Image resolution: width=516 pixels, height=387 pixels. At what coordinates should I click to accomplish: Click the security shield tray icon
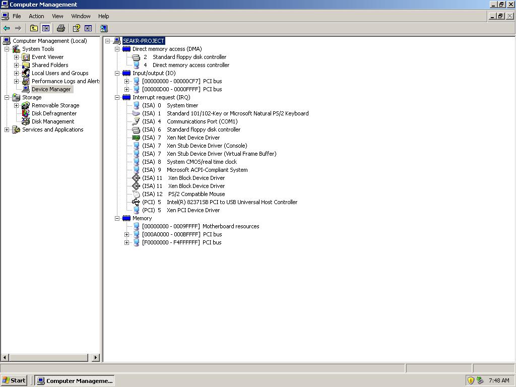(x=471, y=380)
